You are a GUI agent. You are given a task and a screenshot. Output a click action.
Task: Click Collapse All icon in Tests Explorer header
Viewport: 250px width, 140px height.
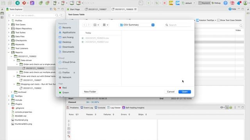(51, 9)
